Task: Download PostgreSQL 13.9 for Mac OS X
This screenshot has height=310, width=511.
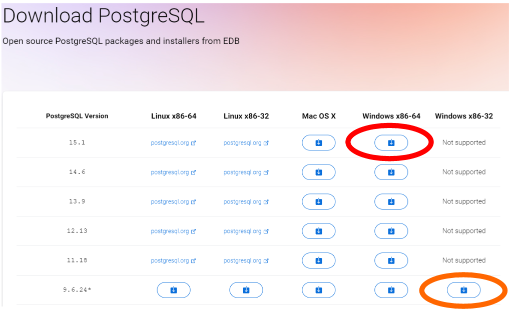Action: [x=318, y=201]
